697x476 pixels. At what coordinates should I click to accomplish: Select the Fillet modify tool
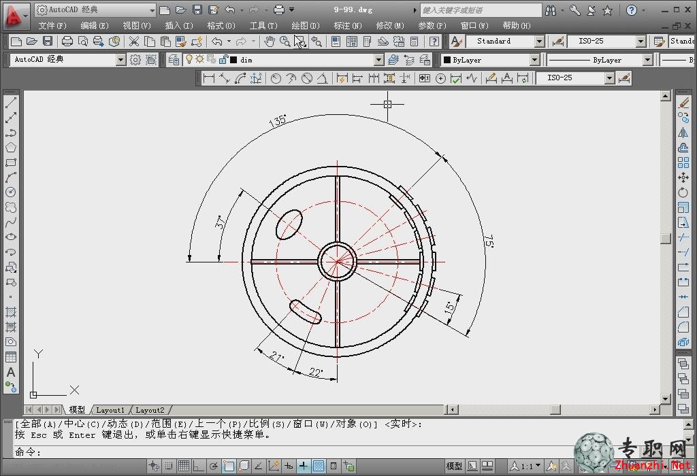pos(683,327)
